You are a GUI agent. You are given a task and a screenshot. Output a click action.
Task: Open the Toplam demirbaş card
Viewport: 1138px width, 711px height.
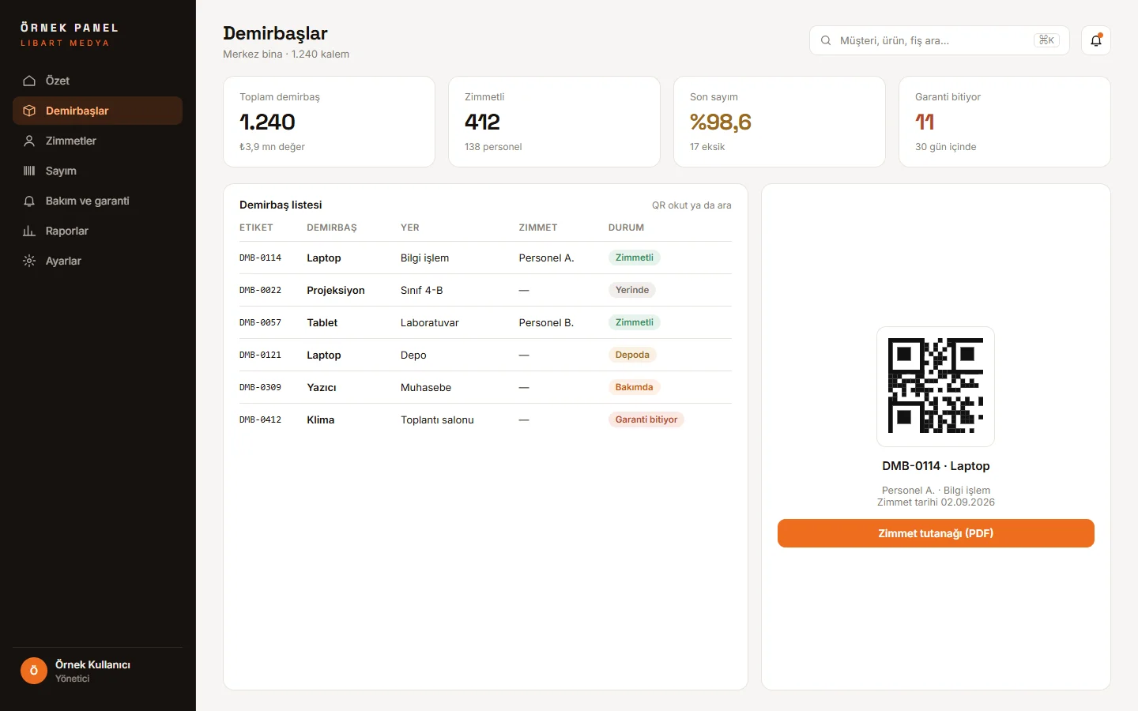point(329,122)
